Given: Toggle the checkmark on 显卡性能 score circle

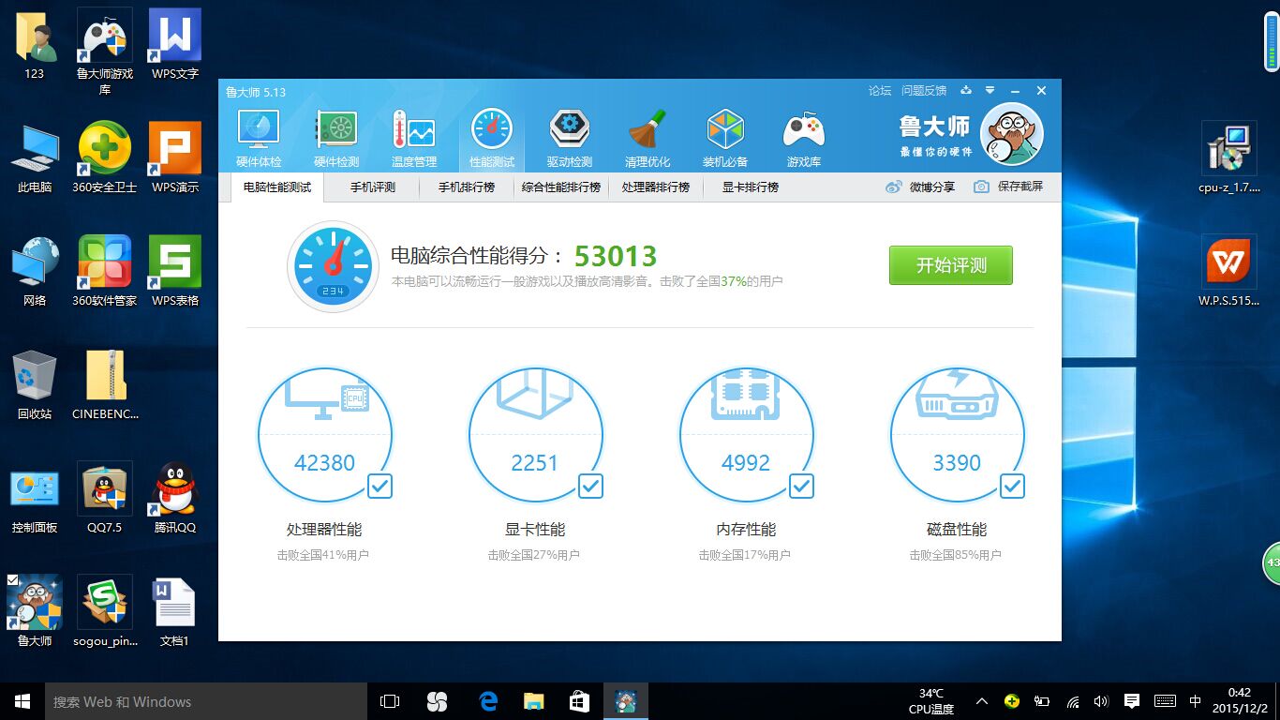Looking at the screenshot, I should click(589, 487).
